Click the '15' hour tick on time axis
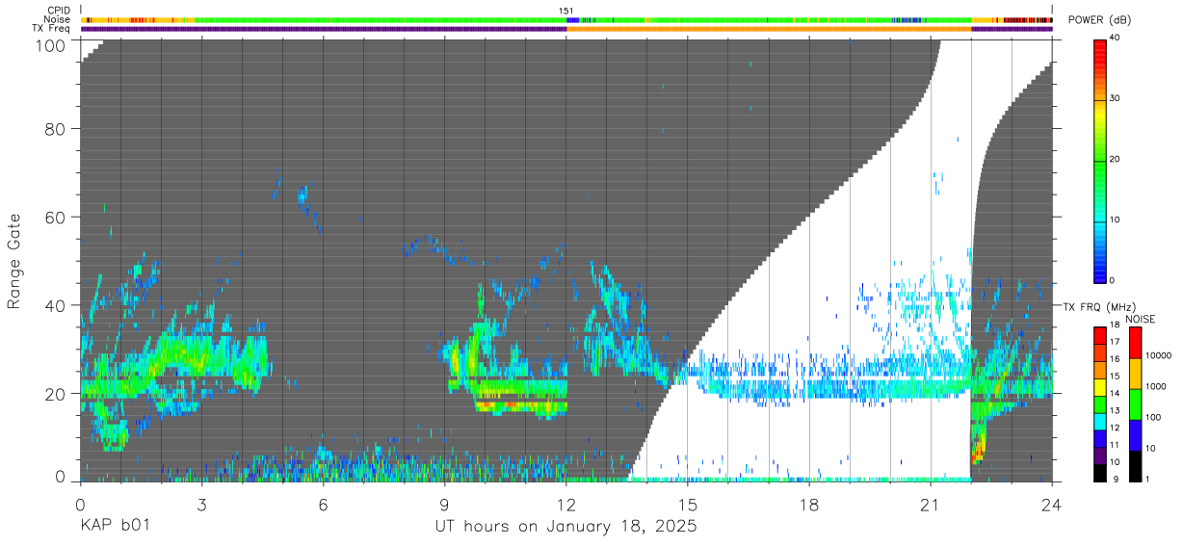The width and height of the screenshot is (1183, 546). pyautogui.click(x=688, y=506)
